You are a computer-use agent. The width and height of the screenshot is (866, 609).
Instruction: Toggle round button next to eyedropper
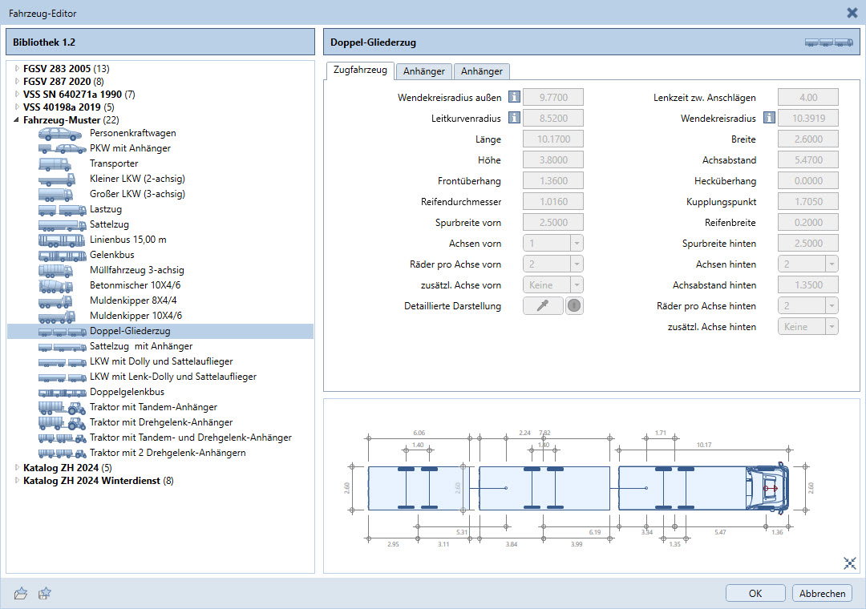[574, 305]
